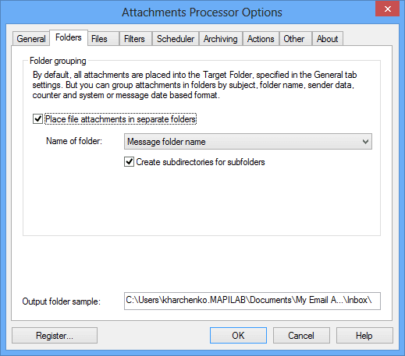Image resolution: width=405 pixels, height=356 pixels.
Task: Switch to the Archiving tab
Action: tap(221, 39)
